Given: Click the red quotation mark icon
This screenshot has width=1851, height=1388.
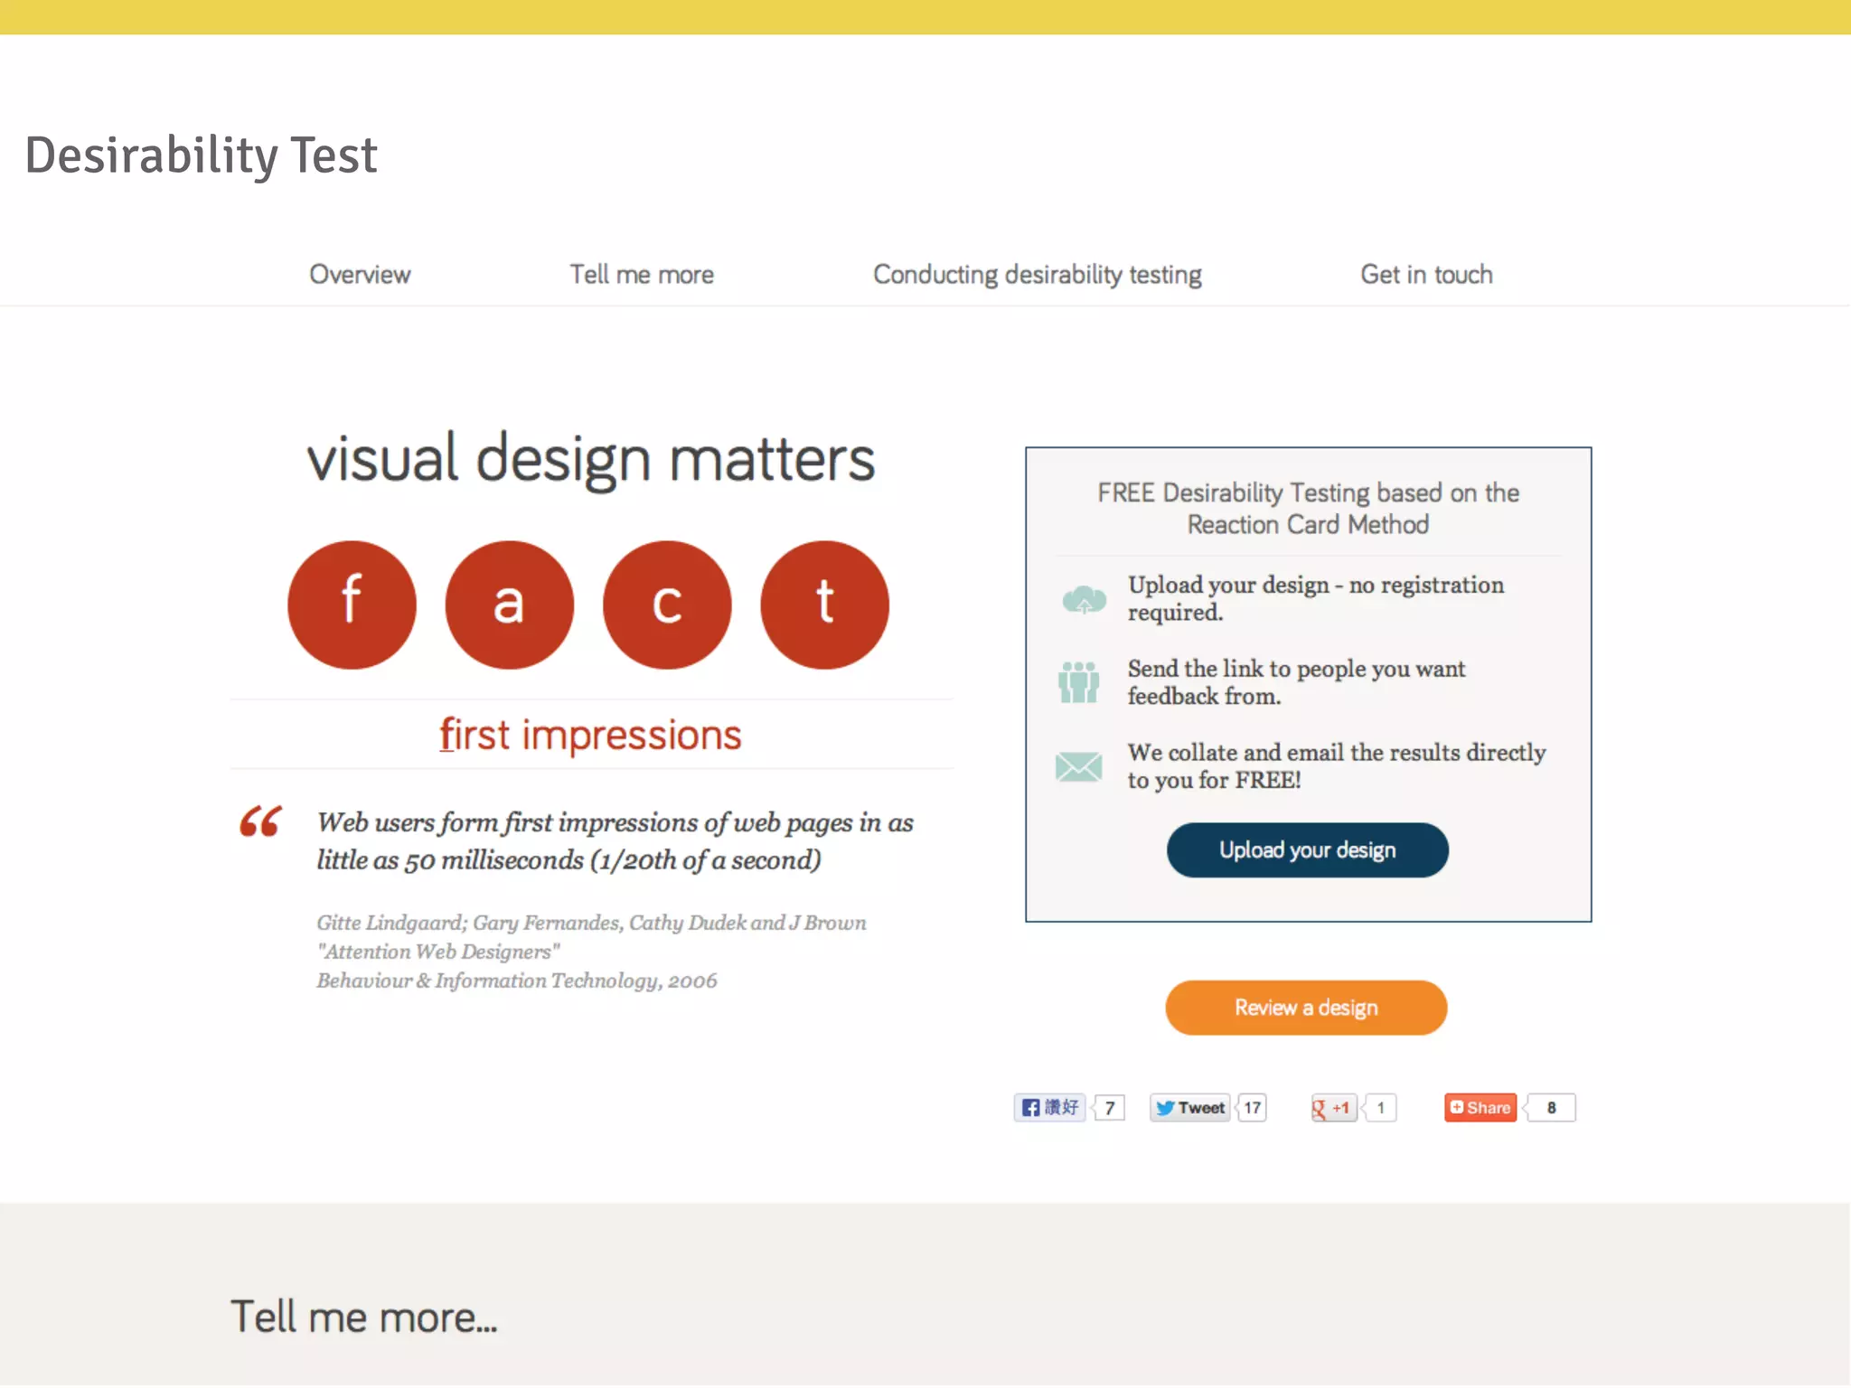Looking at the screenshot, I should click(260, 821).
